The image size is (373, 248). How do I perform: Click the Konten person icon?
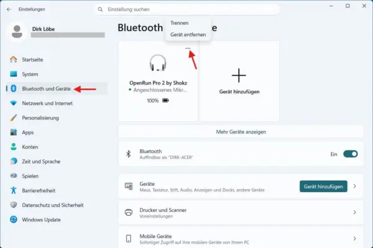tap(14, 147)
